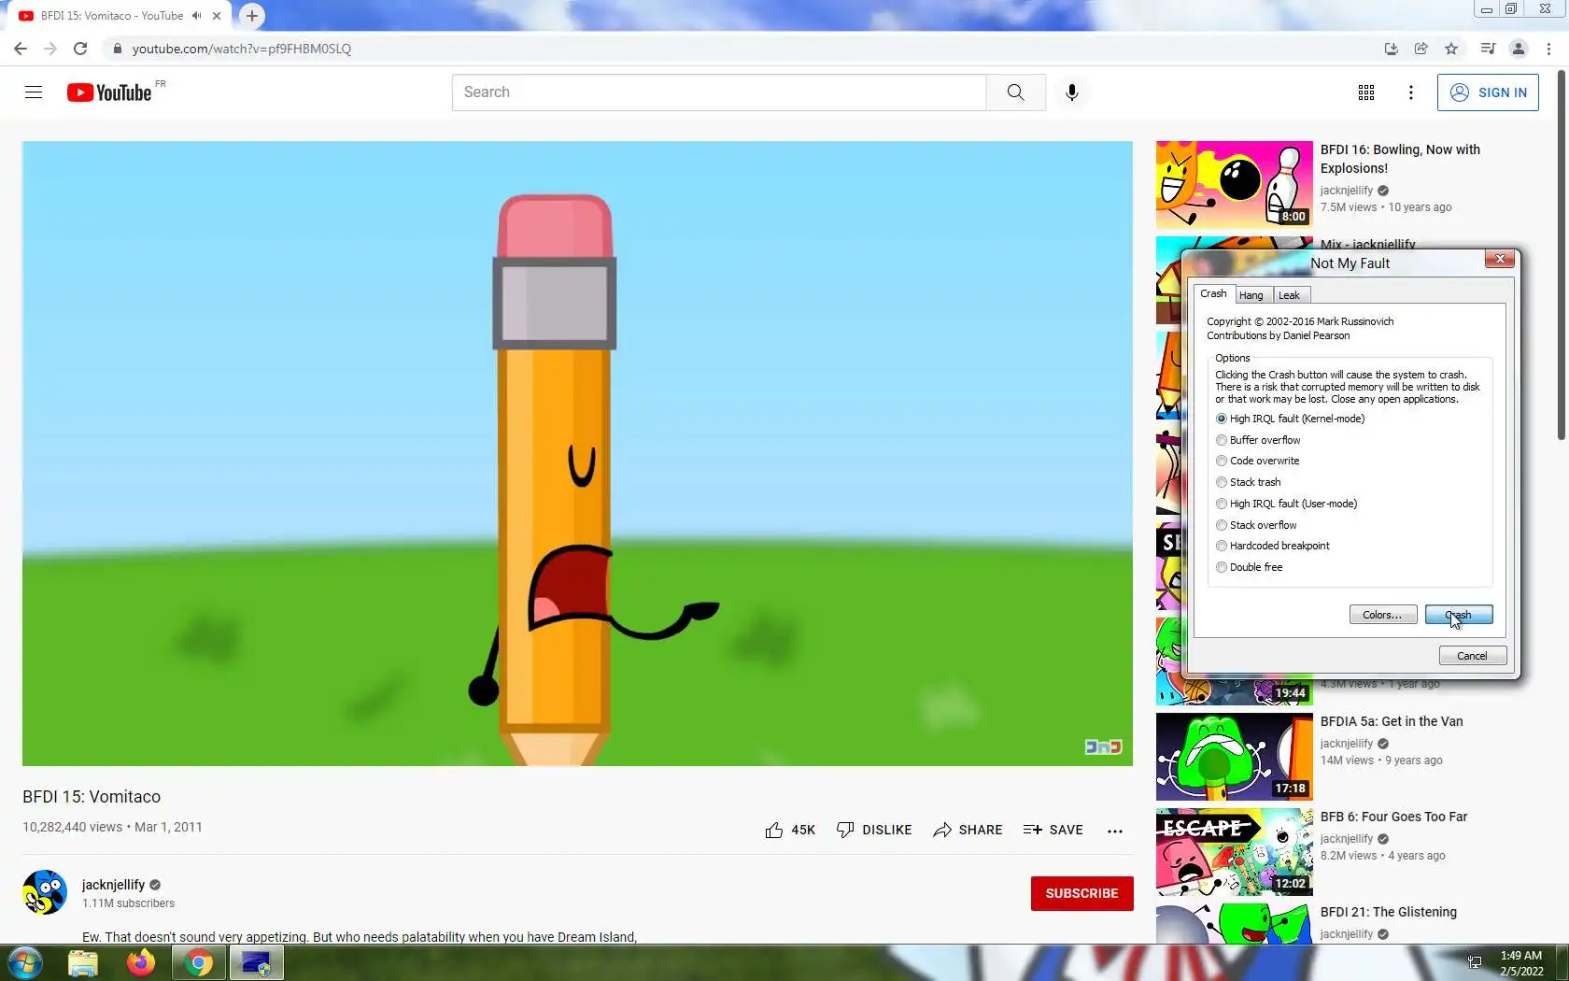Open the Chrome profile avatar
Viewport: 1569px width, 981px height.
tap(1519, 49)
